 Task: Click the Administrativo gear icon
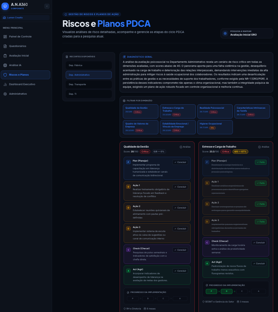[x=5, y=94]
